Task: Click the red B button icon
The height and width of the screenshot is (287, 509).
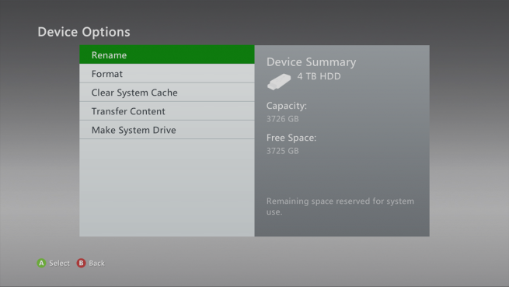Action: click(81, 263)
